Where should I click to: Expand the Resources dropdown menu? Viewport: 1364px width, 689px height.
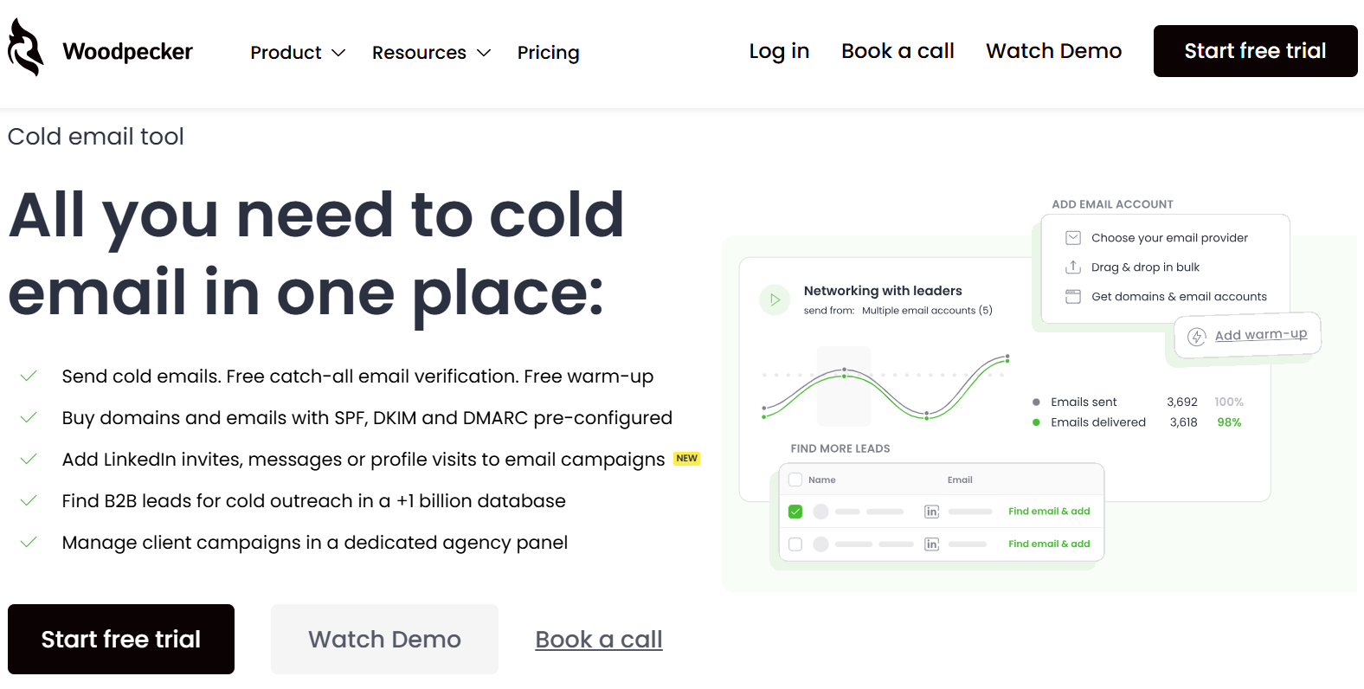431,53
